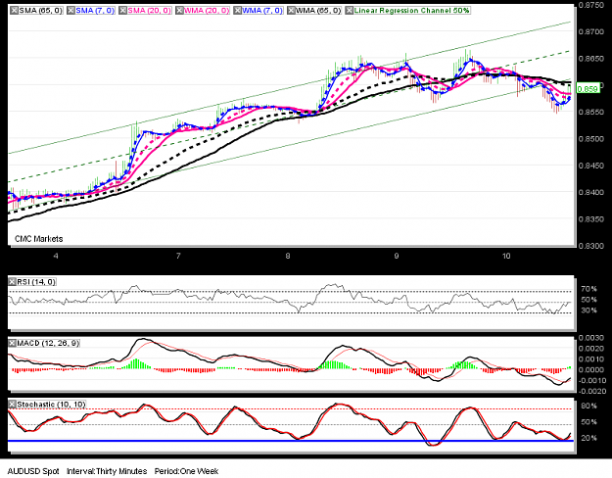Click the MACD (12, 26, 9) indicator label
Viewport: 612px width, 478px height.
pyautogui.click(x=48, y=343)
